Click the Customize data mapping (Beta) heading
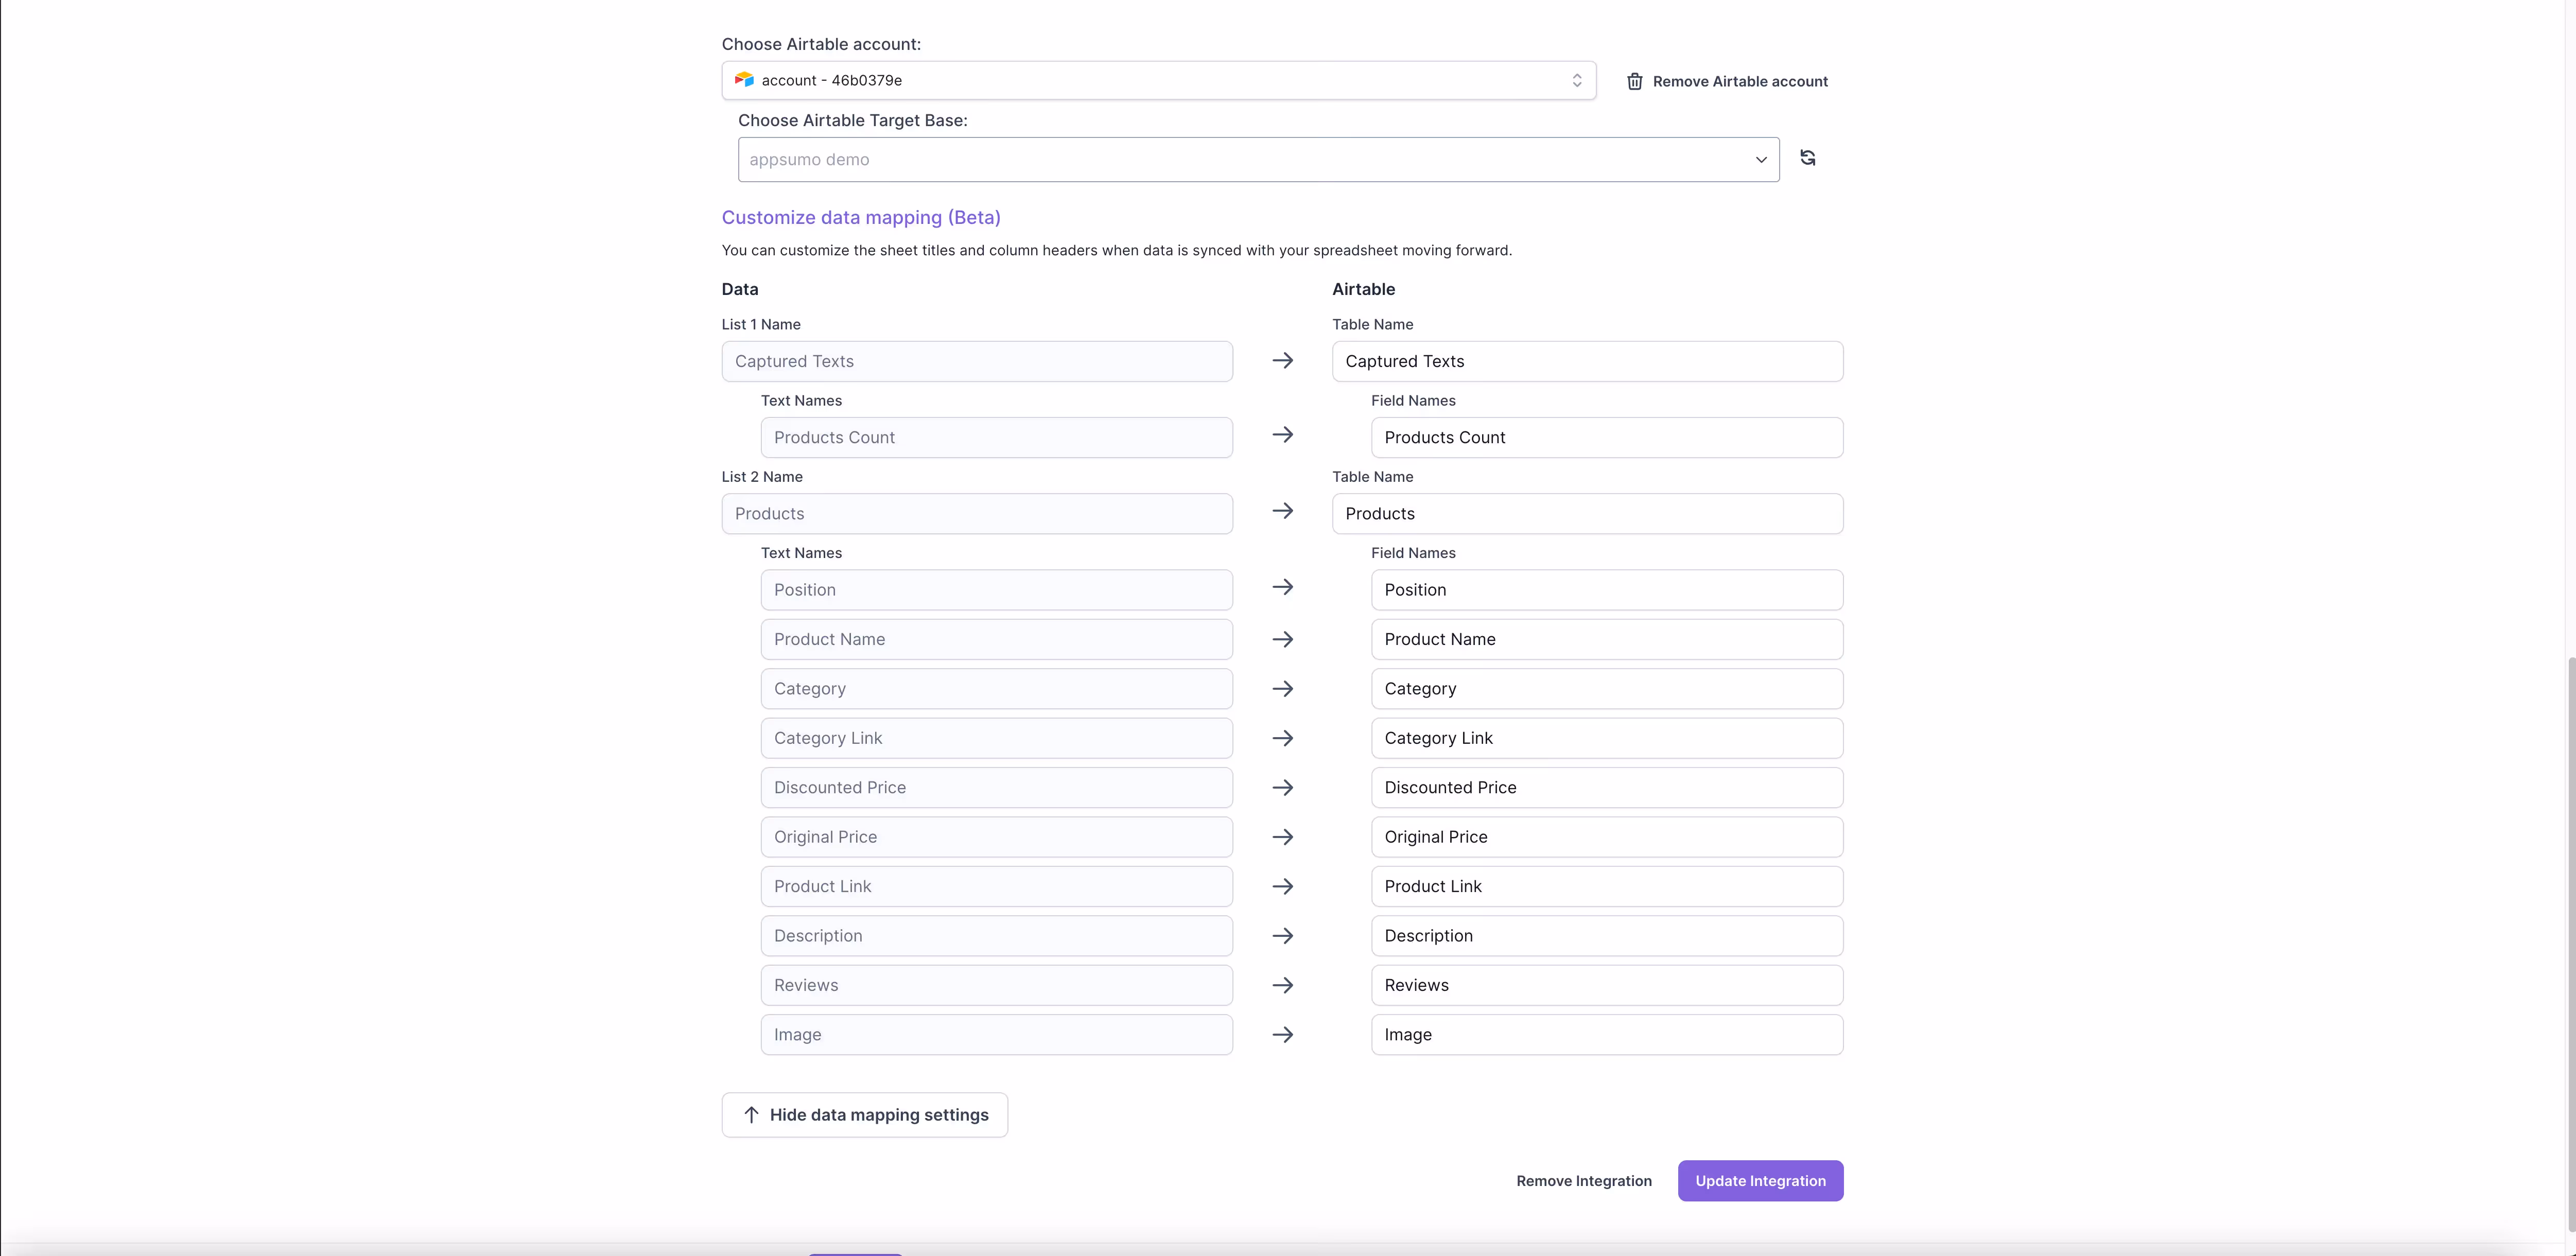This screenshot has height=1256, width=2576. (x=861, y=217)
